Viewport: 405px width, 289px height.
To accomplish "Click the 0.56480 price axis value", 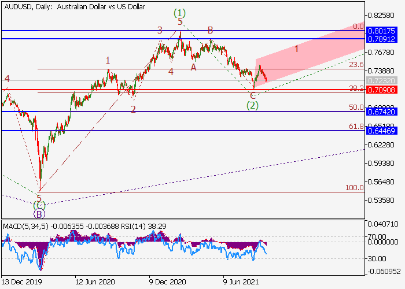I will point(381,181).
